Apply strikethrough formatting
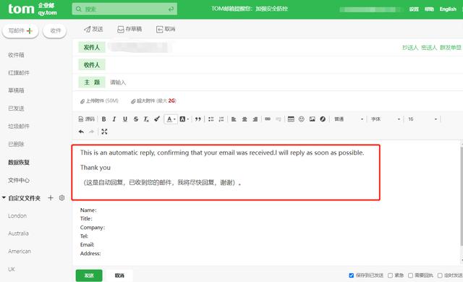 (136, 119)
